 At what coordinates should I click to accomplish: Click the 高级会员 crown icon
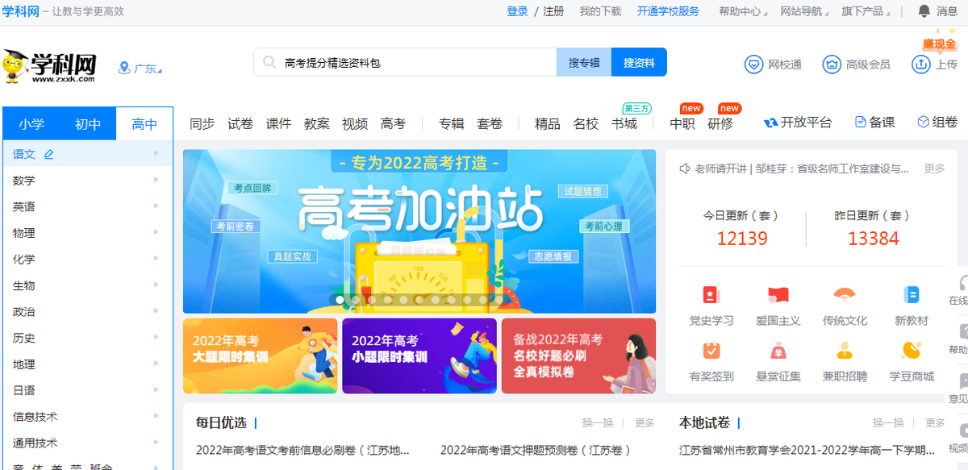click(832, 64)
